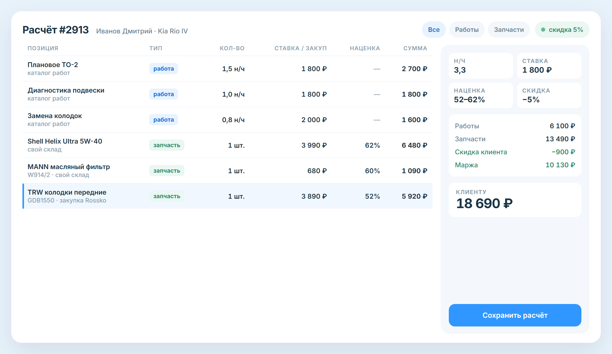Click the запчасть tag on MANN масляный фильтр

point(167,171)
